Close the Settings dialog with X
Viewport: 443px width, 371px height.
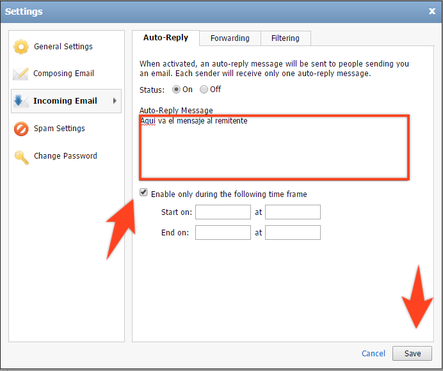coord(432,11)
